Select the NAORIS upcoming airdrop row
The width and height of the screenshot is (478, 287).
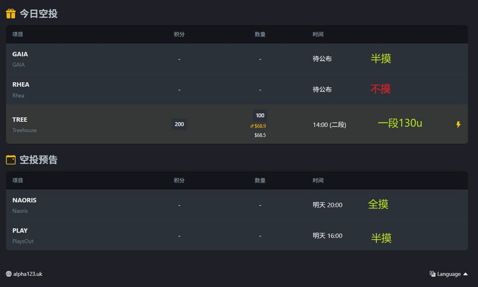tap(237, 204)
